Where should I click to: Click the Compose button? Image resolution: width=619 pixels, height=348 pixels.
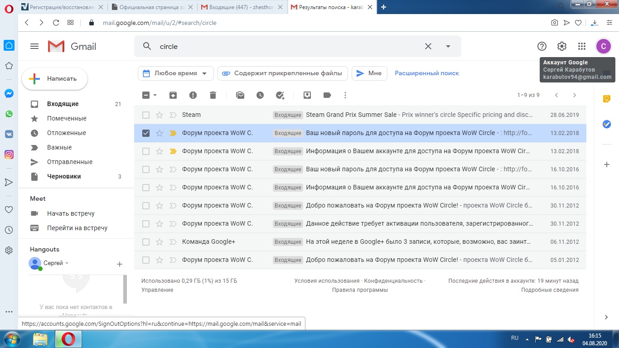[55, 79]
